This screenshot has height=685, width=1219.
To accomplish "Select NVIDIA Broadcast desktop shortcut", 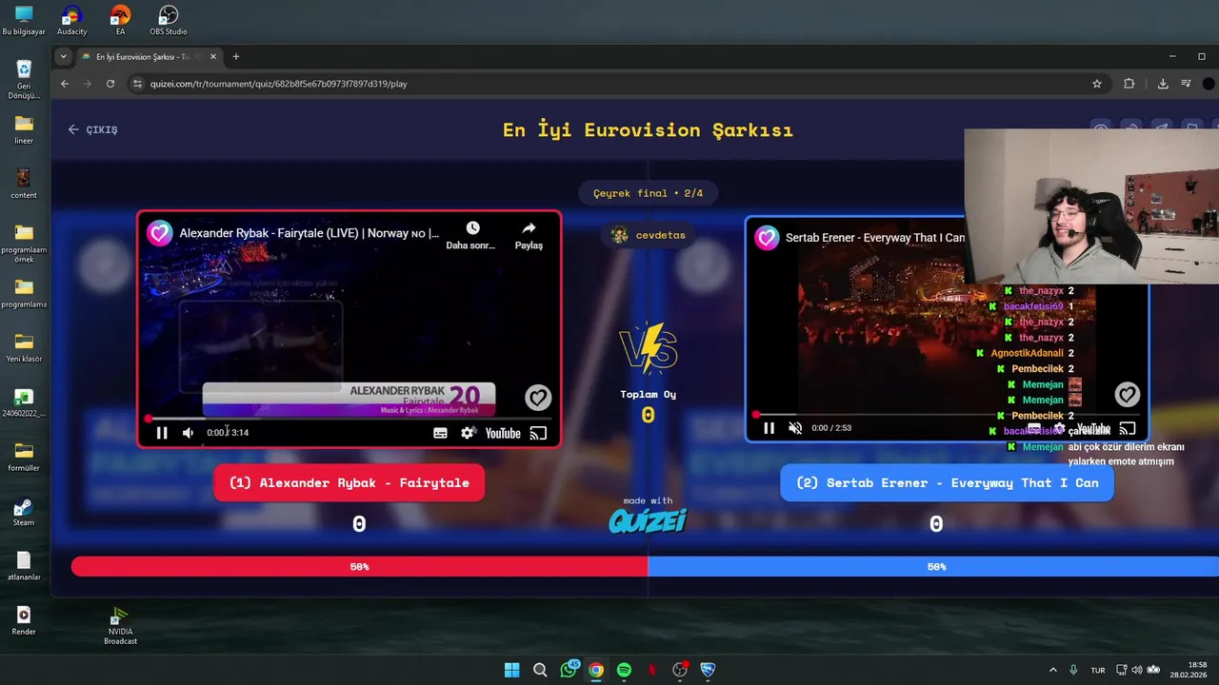I will pos(120,626).
